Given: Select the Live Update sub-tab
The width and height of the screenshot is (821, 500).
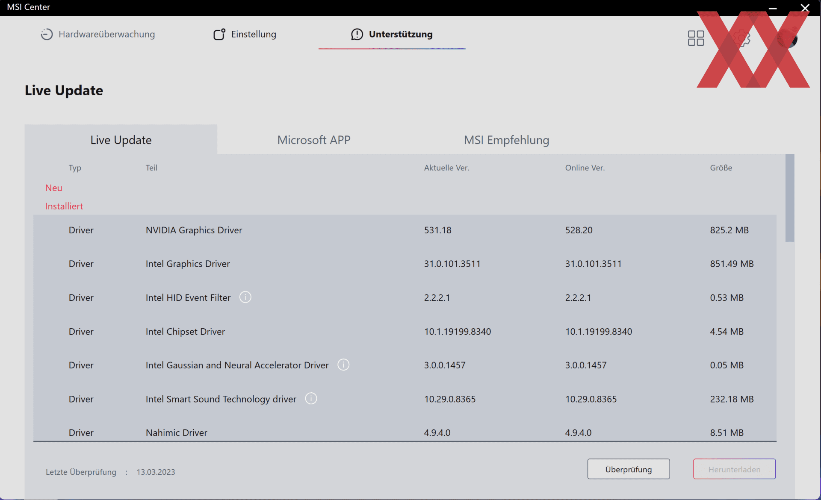Looking at the screenshot, I should tap(121, 140).
